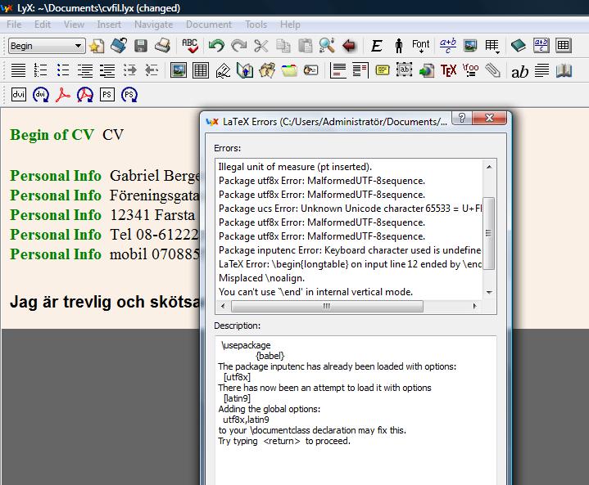Click the Copy icon
Viewport: 589px width, 485px height.
pyautogui.click(x=283, y=46)
